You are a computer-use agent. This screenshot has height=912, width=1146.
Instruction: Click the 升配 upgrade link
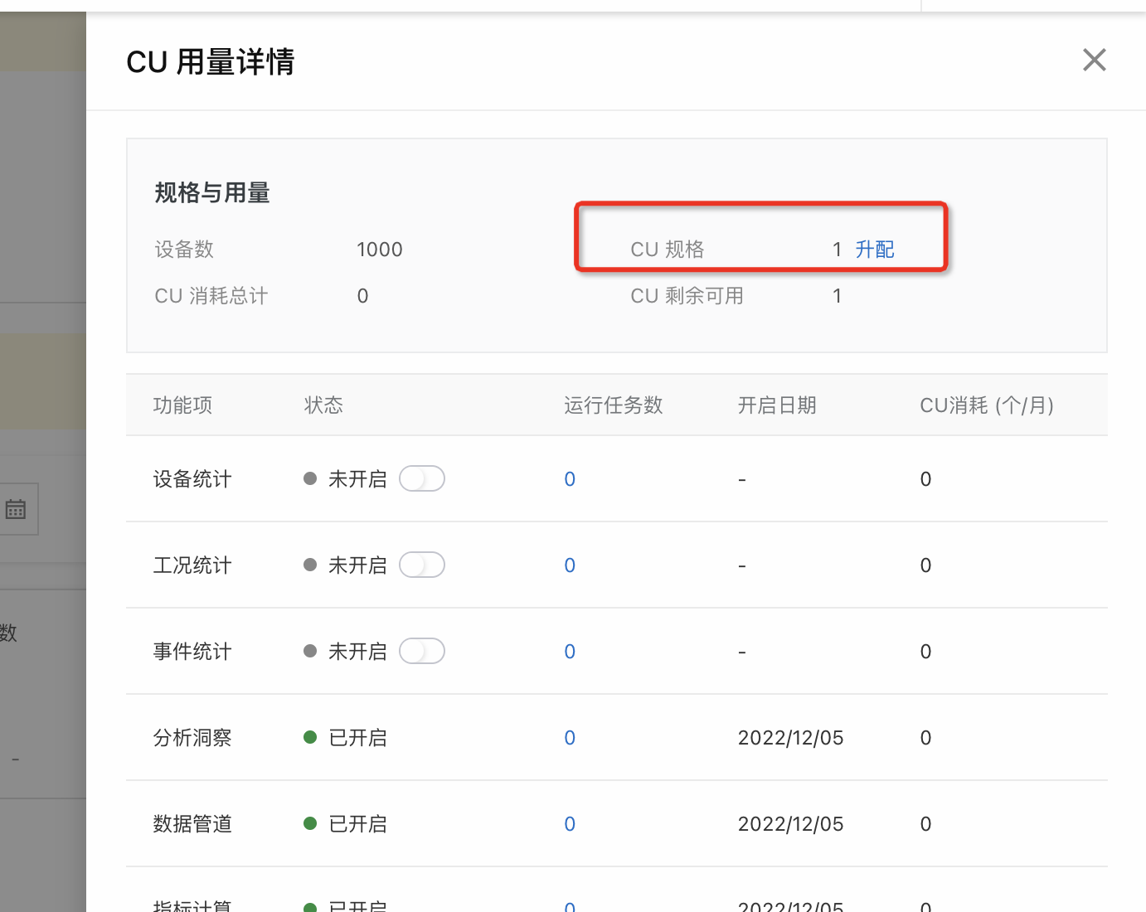click(875, 250)
